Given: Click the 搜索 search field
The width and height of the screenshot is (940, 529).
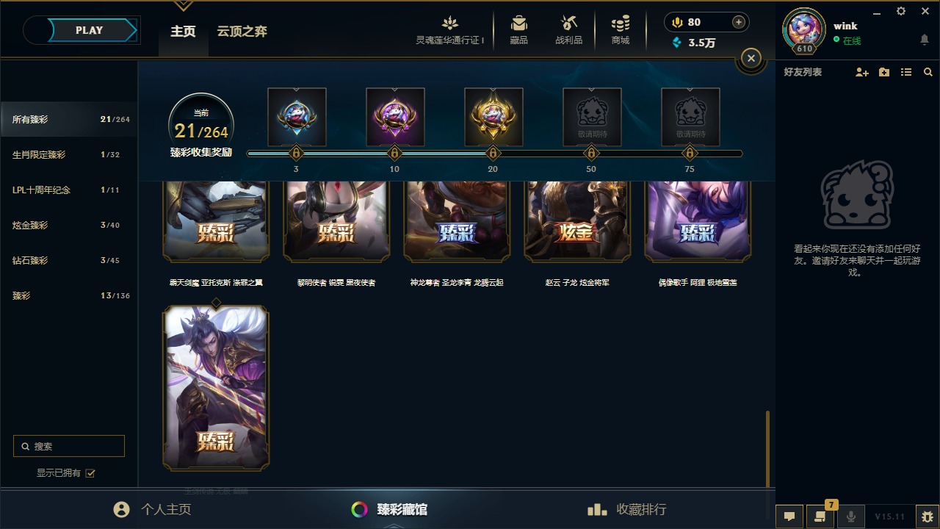Looking at the screenshot, I should (69, 446).
